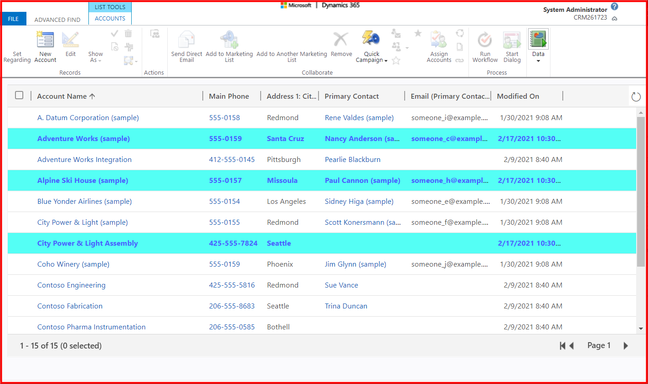Click the chain link icon beside Assign Accounts
Viewport: 648px width, 384px height.
[460, 61]
